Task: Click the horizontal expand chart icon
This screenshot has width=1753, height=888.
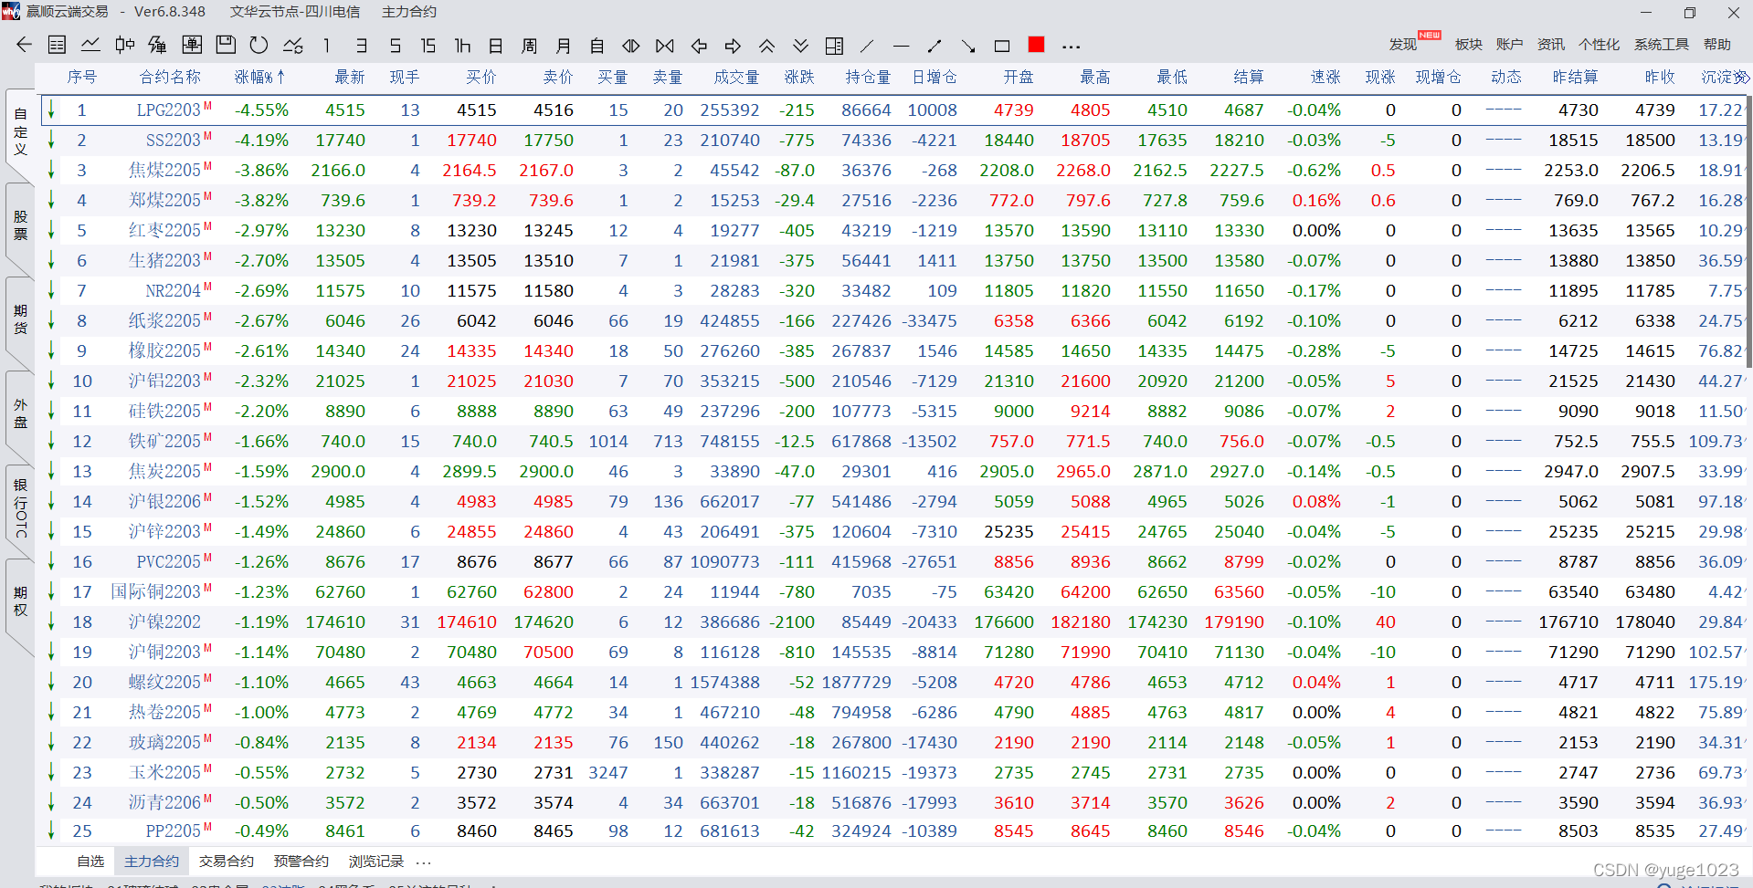Action: [631, 45]
